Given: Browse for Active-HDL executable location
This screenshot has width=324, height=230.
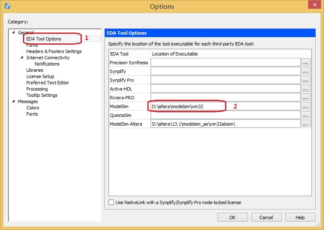Looking at the screenshot, I should point(306,88).
